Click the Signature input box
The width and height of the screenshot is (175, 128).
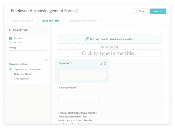(82, 75)
